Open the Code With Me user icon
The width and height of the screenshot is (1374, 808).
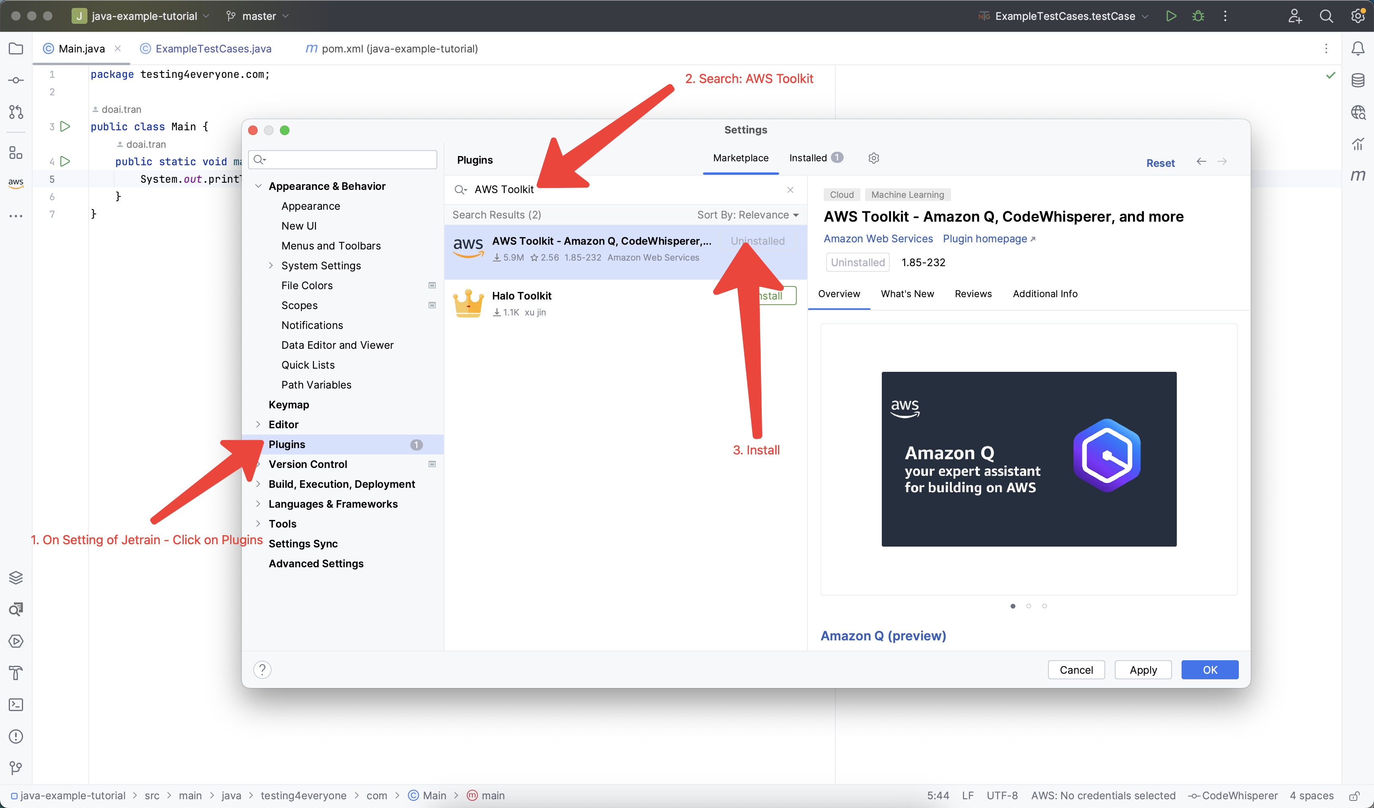1295,16
